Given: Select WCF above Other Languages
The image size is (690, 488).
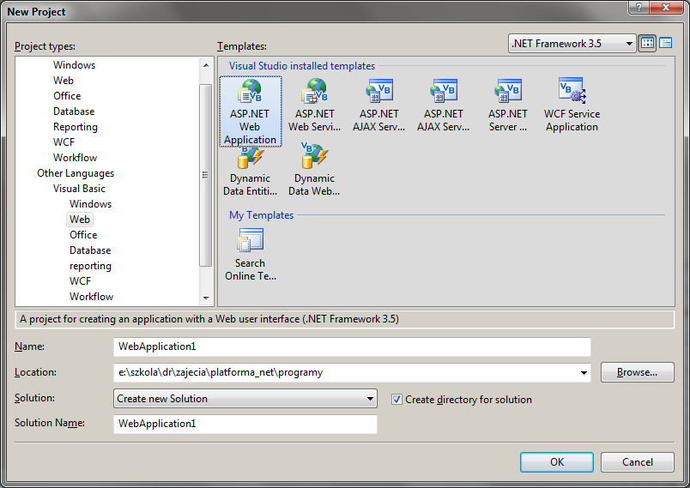Looking at the screenshot, I should coord(64,142).
